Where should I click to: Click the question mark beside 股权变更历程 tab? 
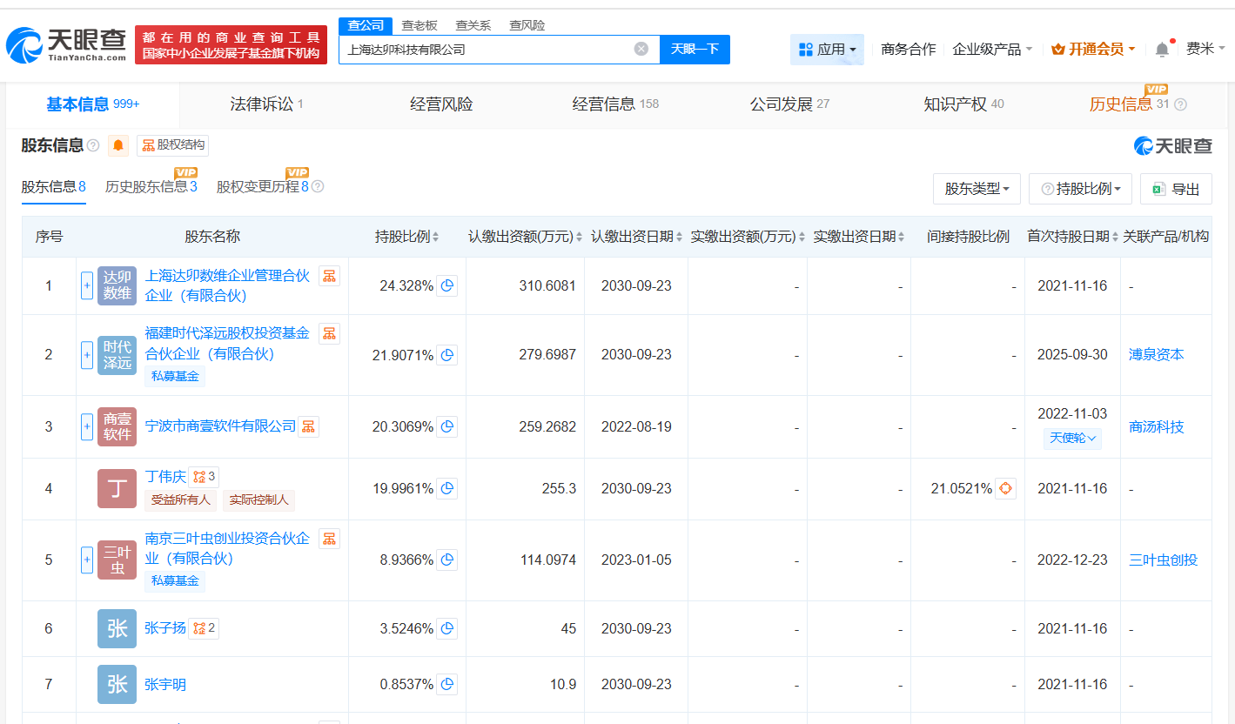coord(319,185)
